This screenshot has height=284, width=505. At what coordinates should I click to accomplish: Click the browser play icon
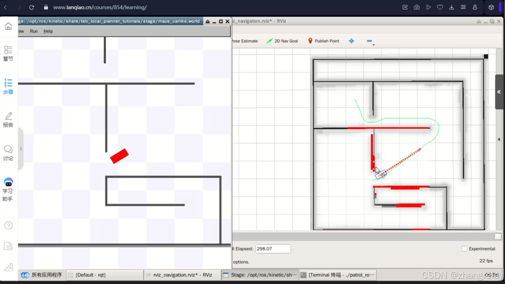click(428, 7)
